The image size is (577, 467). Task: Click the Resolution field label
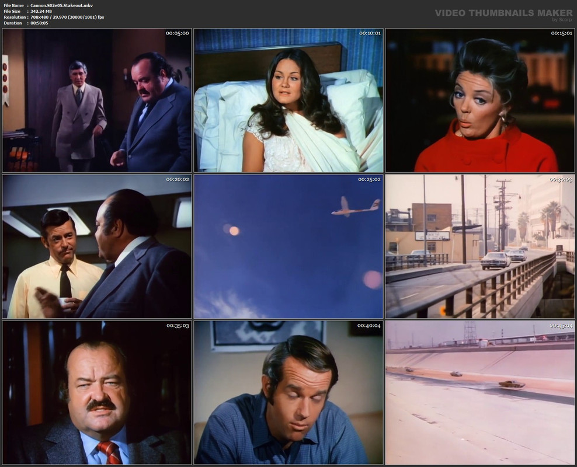pyautogui.click(x=15, y=18)
